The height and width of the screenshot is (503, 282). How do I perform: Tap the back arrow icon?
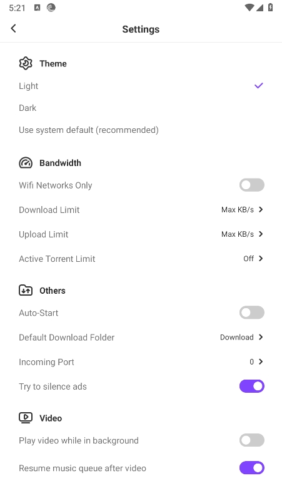14,29
